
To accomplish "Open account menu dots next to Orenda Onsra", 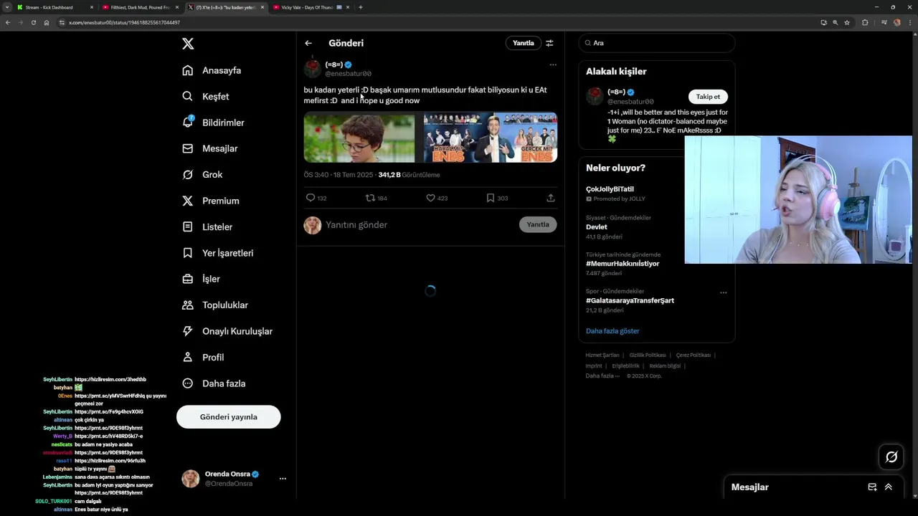I will coord(283,479).
